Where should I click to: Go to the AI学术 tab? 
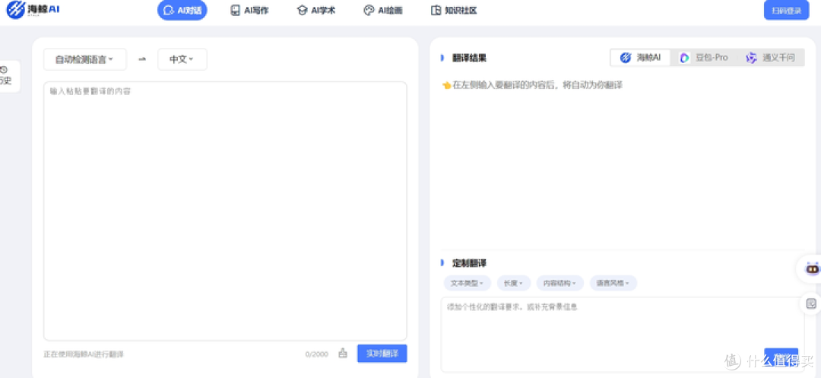[x=315, y=11]
